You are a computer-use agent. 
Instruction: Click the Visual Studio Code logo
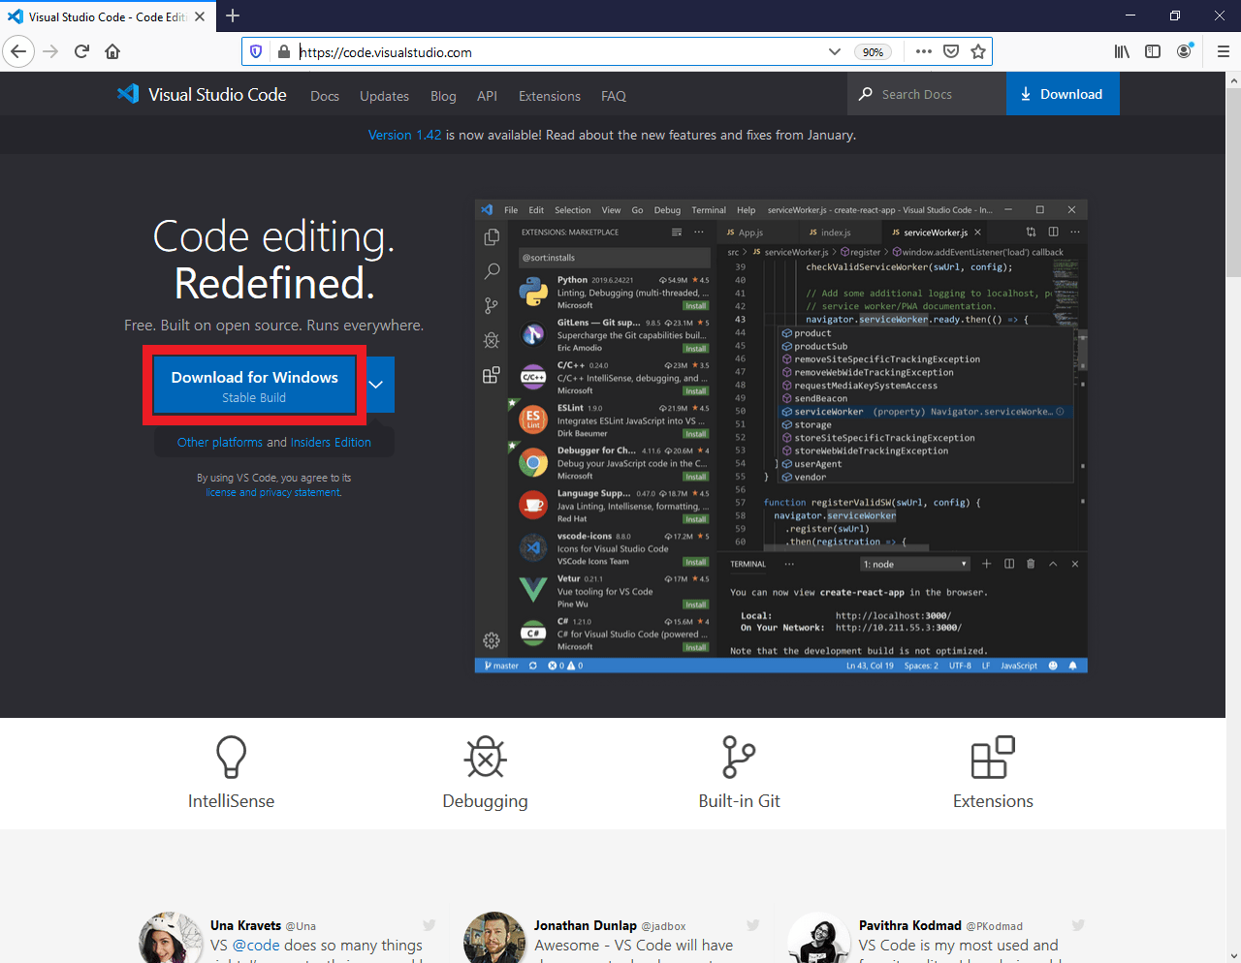128,94
